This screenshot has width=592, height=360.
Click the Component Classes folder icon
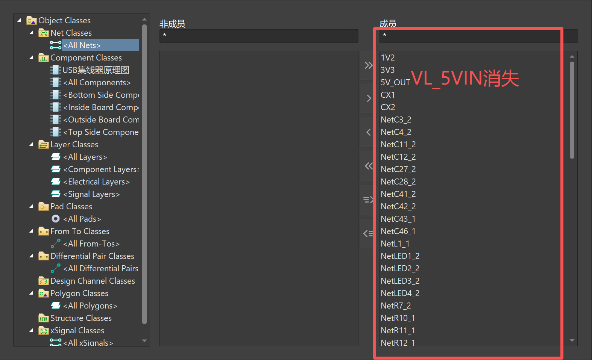tap(44, 57)
